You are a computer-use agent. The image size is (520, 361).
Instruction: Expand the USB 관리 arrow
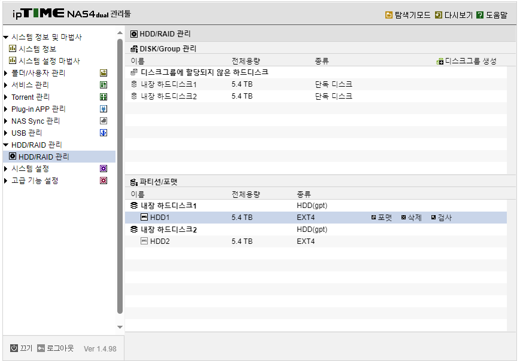coord(5,133)
